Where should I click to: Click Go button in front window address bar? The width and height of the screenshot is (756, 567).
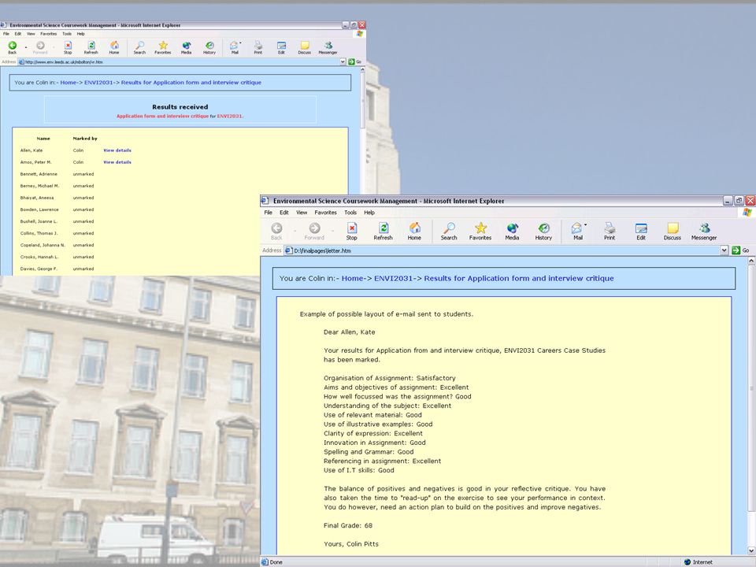[740, 250]
